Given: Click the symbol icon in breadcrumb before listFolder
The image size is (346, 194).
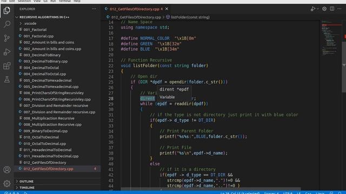Looking at the screenshot, I should tap(168, 17).
